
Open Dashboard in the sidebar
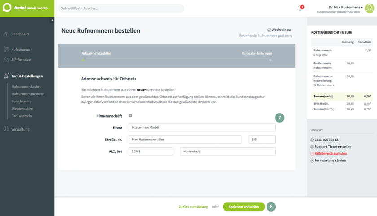[20, 34]
